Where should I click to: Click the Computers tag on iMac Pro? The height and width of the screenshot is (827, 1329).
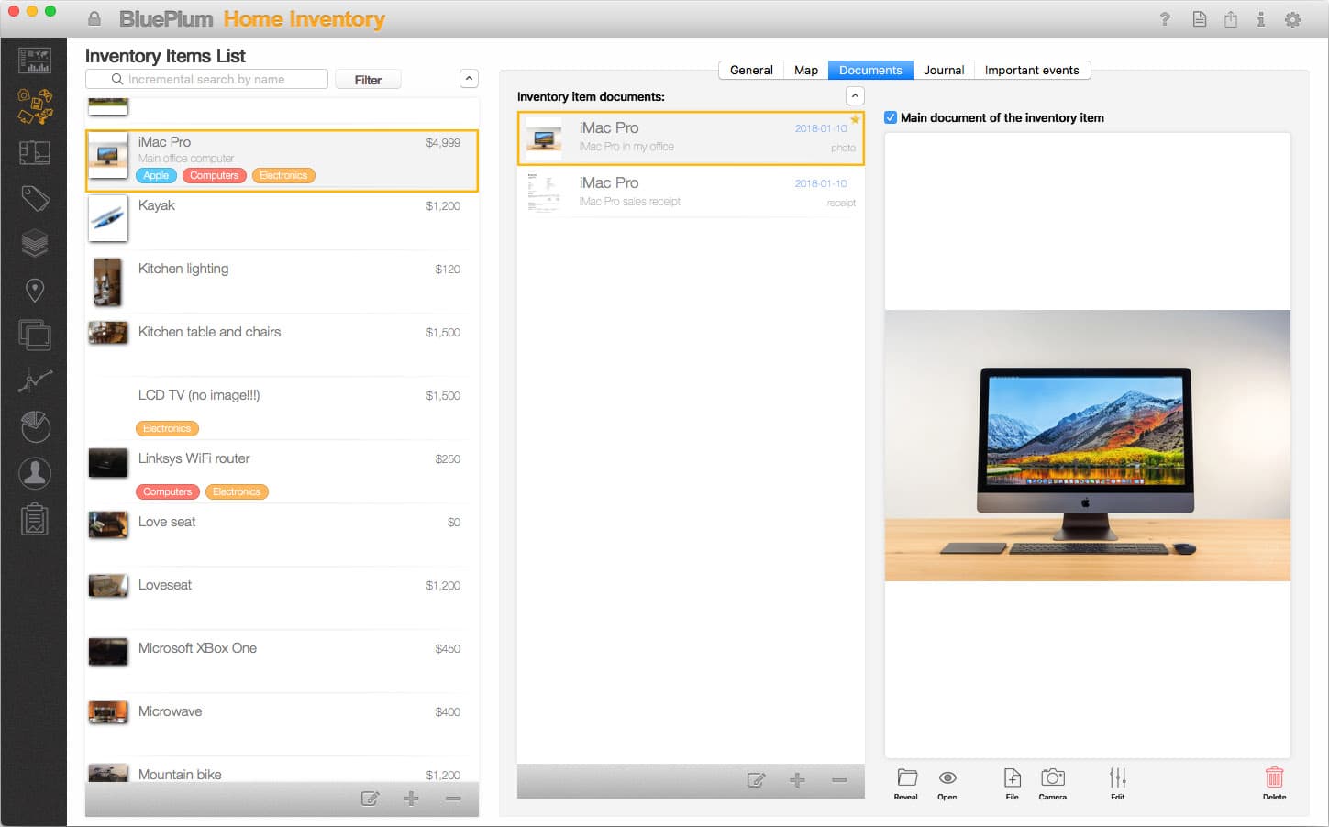click(x=214, y=175)
